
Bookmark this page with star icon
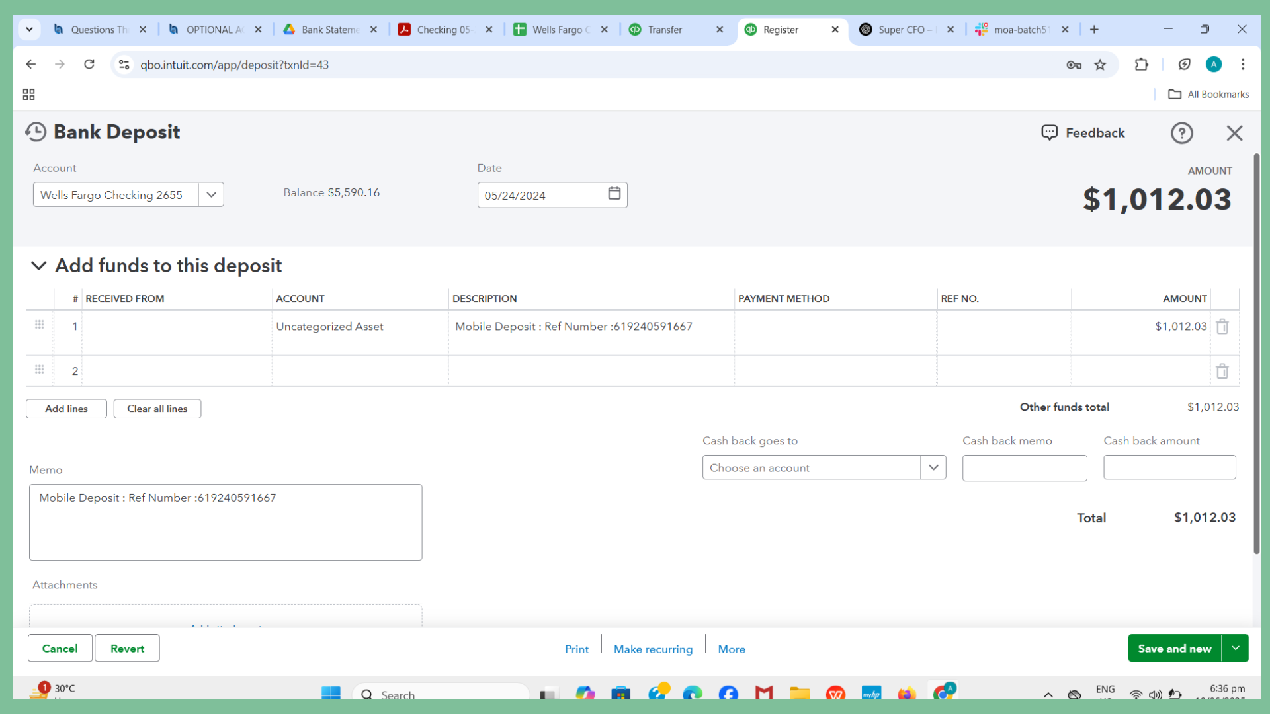point(1100,65)
